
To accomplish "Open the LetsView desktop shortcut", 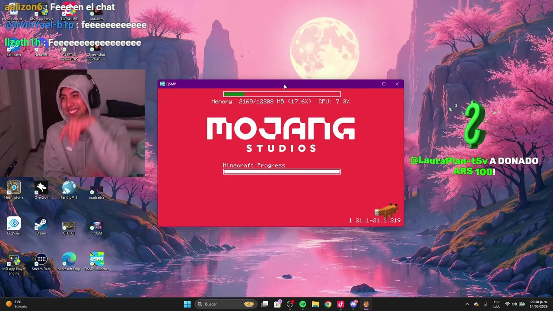I will pyautogui.click(x=13, y=226).
